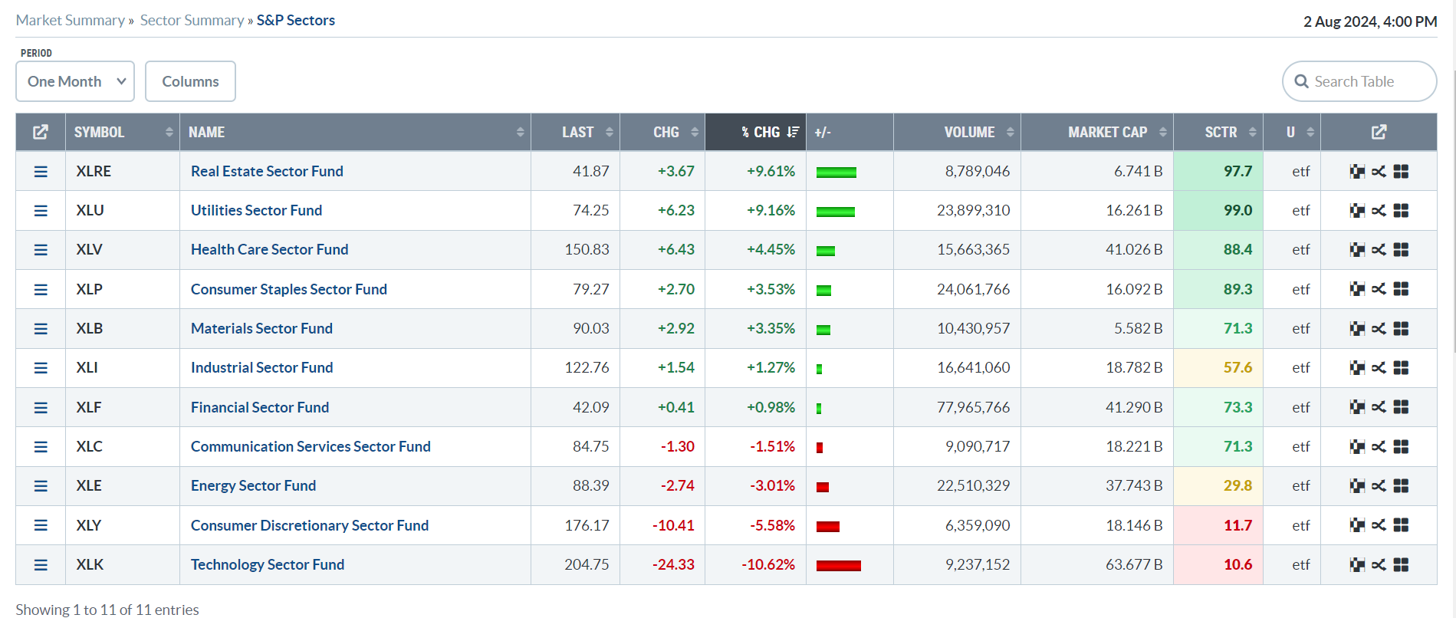Click the crossed-arrows icon in XLE row
The width and height of the screenshot is (1456, 618).
point(1379,486)
